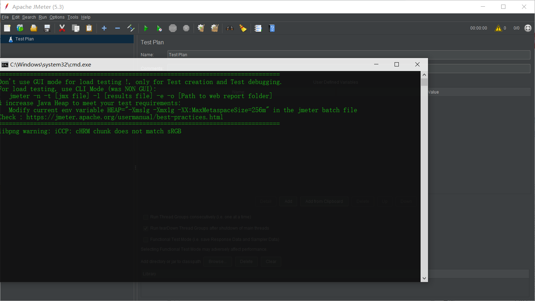Save the test plan with floppy icon

[47, 28]
